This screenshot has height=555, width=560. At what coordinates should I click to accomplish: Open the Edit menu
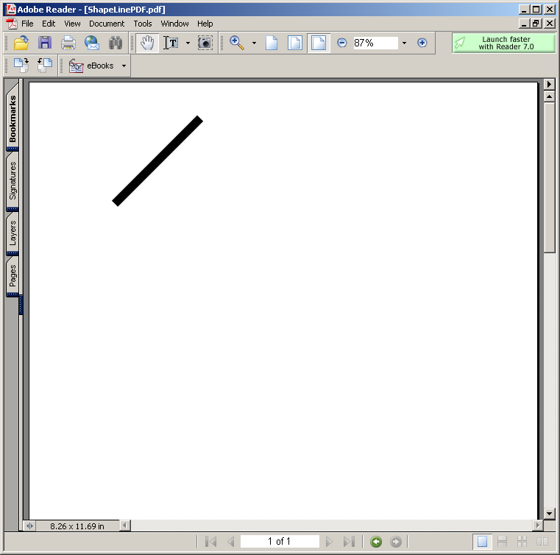(x=49, y=24)
